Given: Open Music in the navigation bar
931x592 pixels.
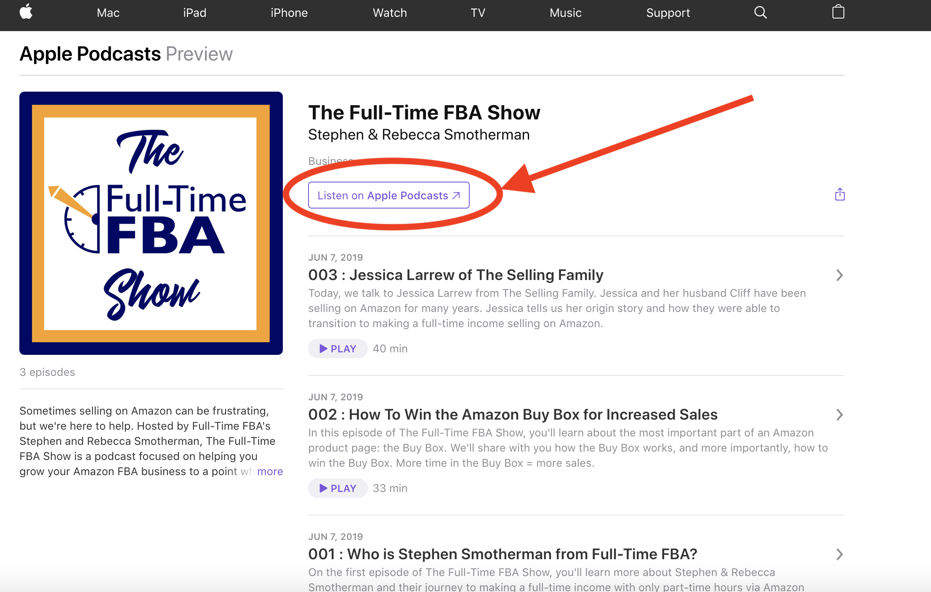Looking at the screenshot, I should click(565, 13).
